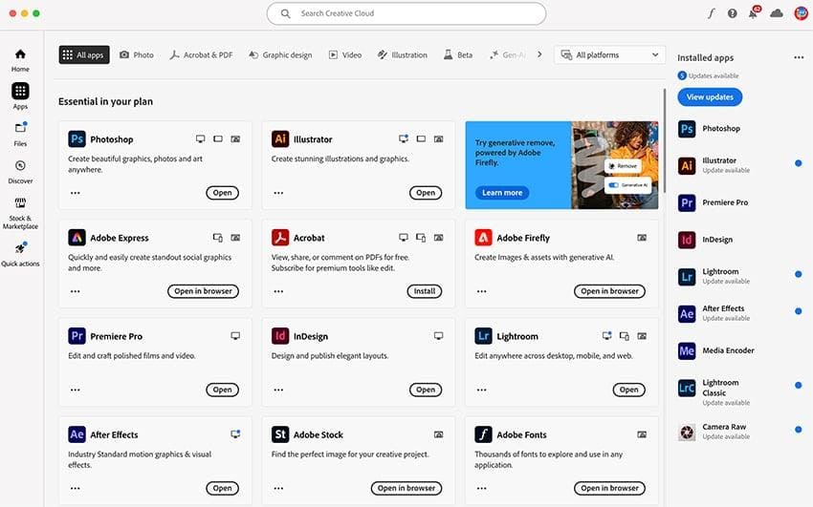Click the After Effects icon in Installed apps

tap(687, 314)
